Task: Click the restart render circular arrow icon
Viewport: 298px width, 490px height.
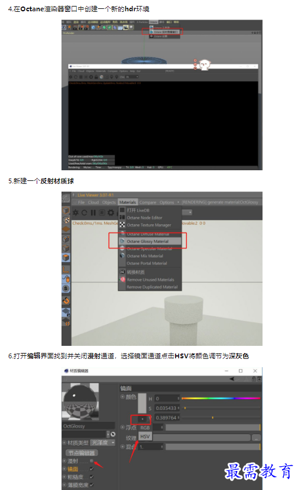Action: (85, 213)
